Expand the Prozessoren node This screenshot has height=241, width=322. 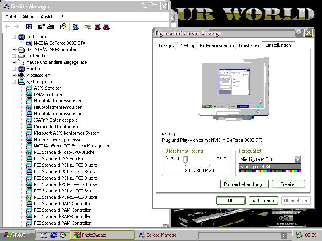[x=14, y=75]
